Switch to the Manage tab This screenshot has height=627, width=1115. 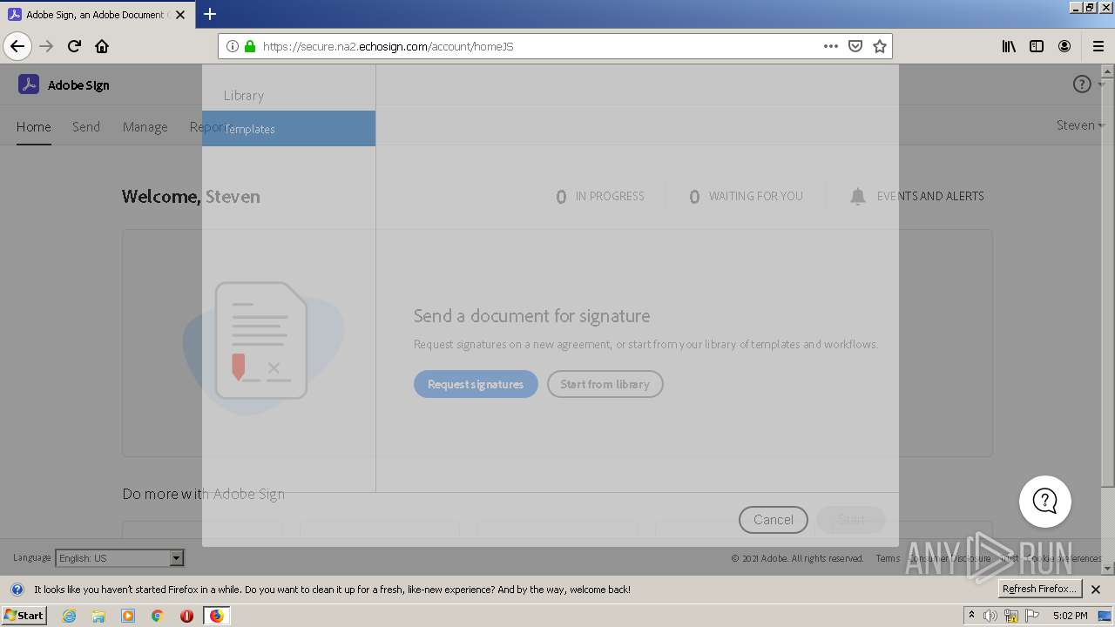point(145,126)
